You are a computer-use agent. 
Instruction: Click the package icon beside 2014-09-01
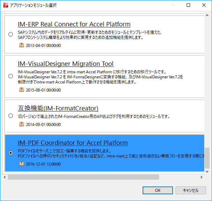pyautogui.click(x=22, y=124)
